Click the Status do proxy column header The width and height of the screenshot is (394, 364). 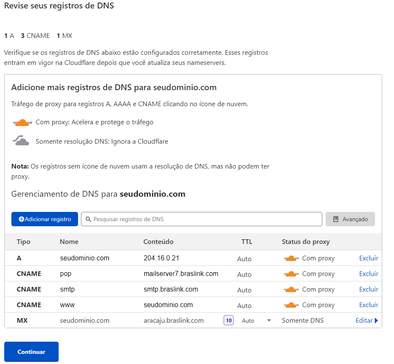pyautogui.click(x=305, y=242)
